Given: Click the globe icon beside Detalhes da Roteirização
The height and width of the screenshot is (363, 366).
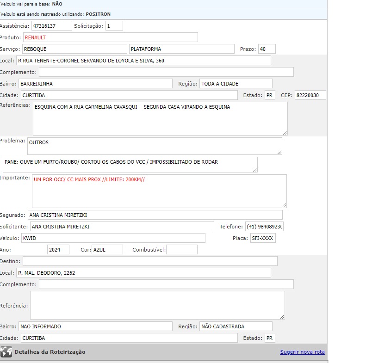Looking at the screenshot, I should point(6,352).
